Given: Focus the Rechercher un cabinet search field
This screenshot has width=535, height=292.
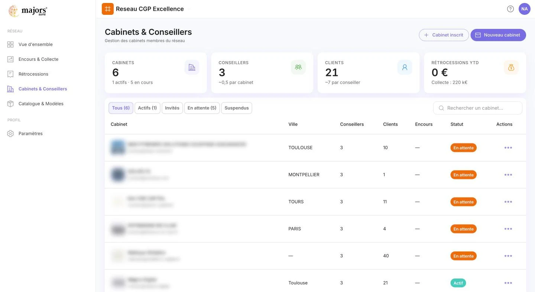Looking at the screenshot, I should point(478,108).
